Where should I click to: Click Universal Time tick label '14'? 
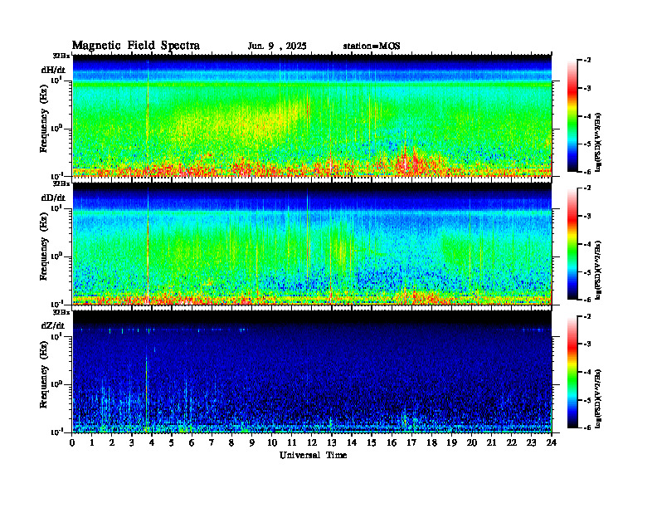tap(352, 442)
